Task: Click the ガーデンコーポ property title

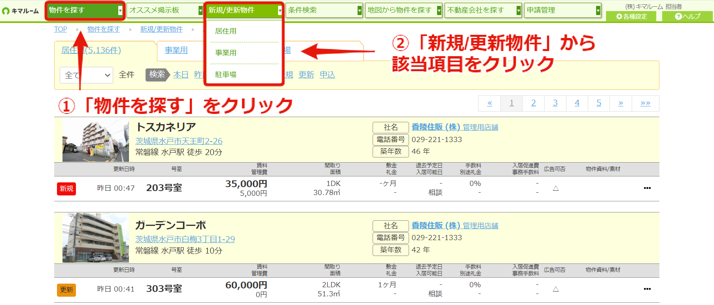Action: click(170, 225)
